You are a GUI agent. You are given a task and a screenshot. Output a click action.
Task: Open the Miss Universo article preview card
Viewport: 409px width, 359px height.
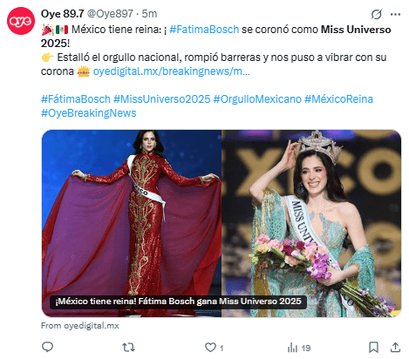tap(222, 223)
